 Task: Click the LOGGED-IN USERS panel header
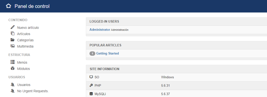(x=176, y=22)
